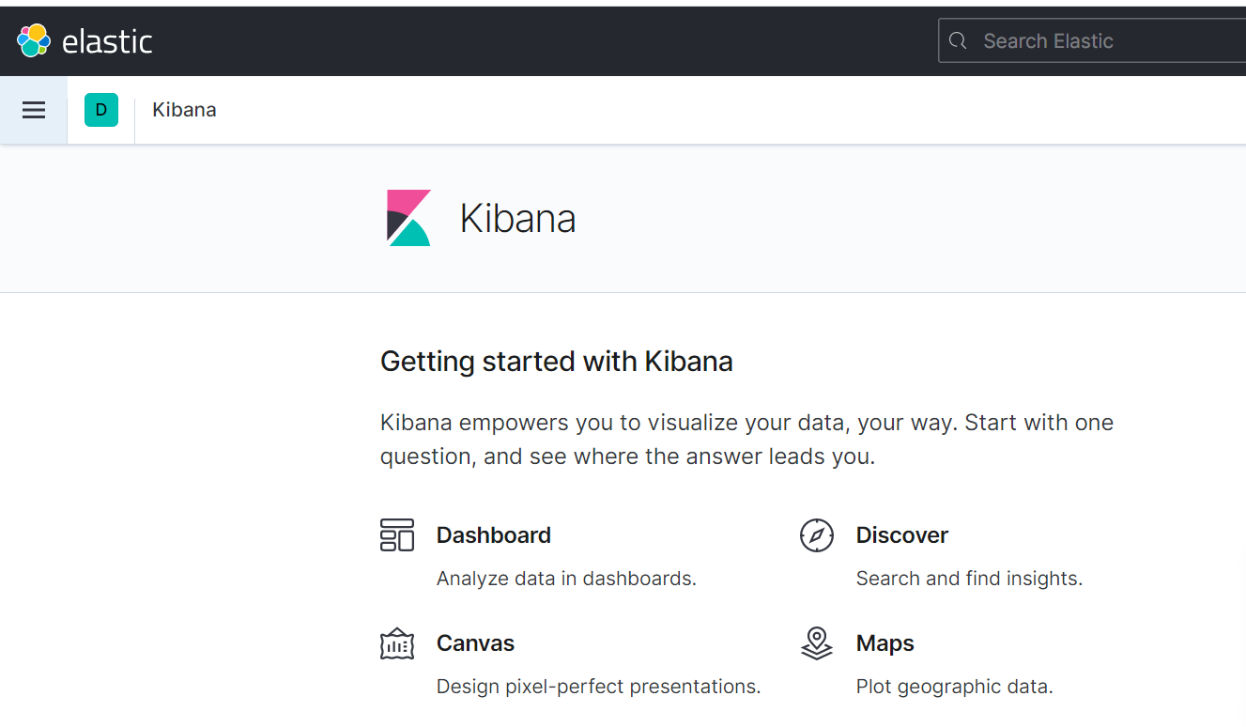Click 'Plot geographic data.' text
This screenshot has width=1246, height=727.
955,687
